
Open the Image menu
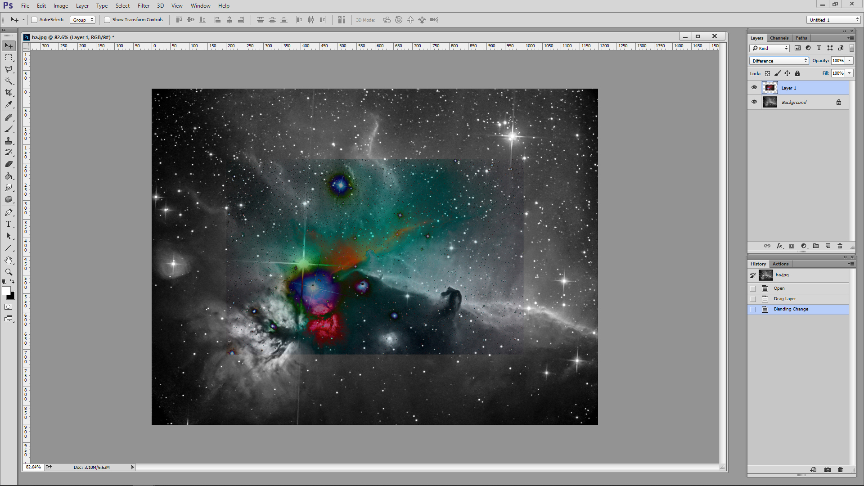[61, 6]
